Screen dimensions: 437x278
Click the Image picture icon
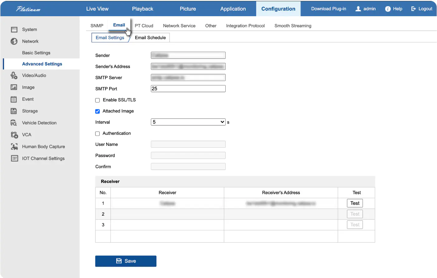coord(14,87)
